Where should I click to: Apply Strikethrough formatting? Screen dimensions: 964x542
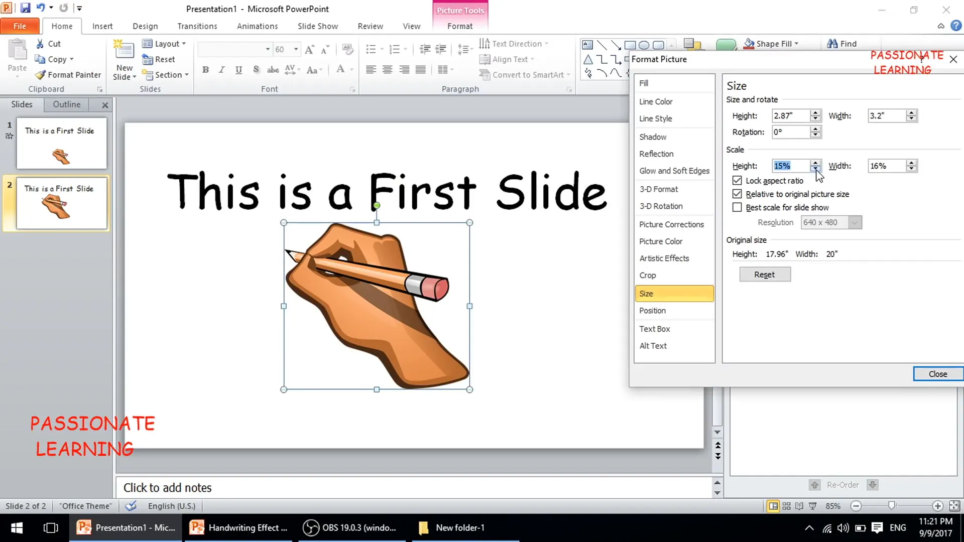point(273,70)
